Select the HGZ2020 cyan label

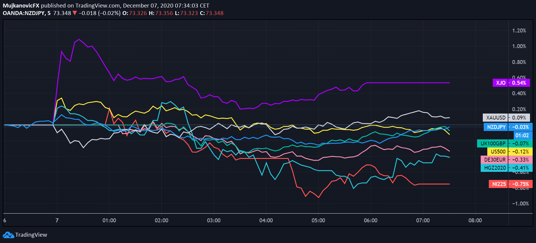click(x=495, y=168)
